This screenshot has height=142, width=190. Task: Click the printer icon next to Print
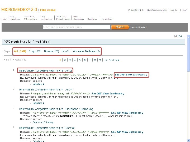[x=175, y=36]
